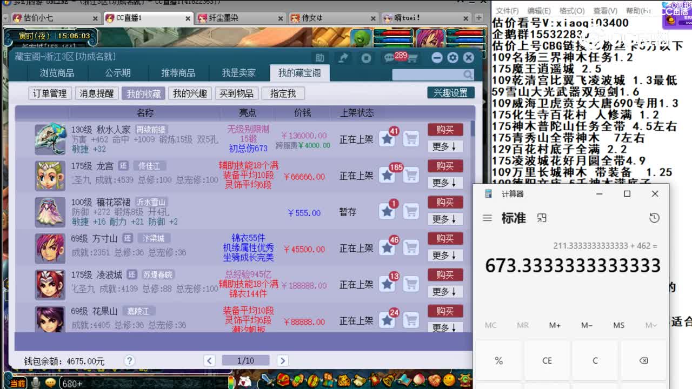Viewport: 692px width, 389px height.
Task: Open Calculator memory list M∨ dropdown
Action: [651, 325]
